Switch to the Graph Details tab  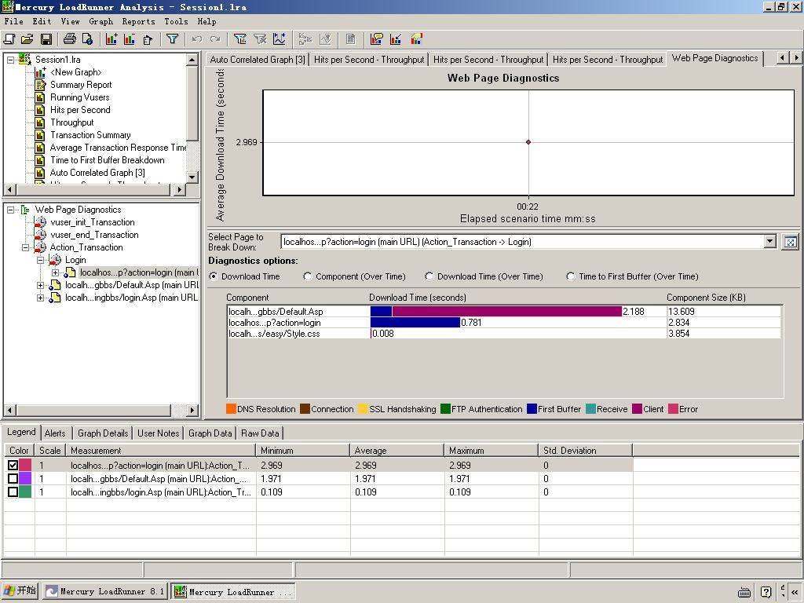pyautogui.click(x=103, y=433)
